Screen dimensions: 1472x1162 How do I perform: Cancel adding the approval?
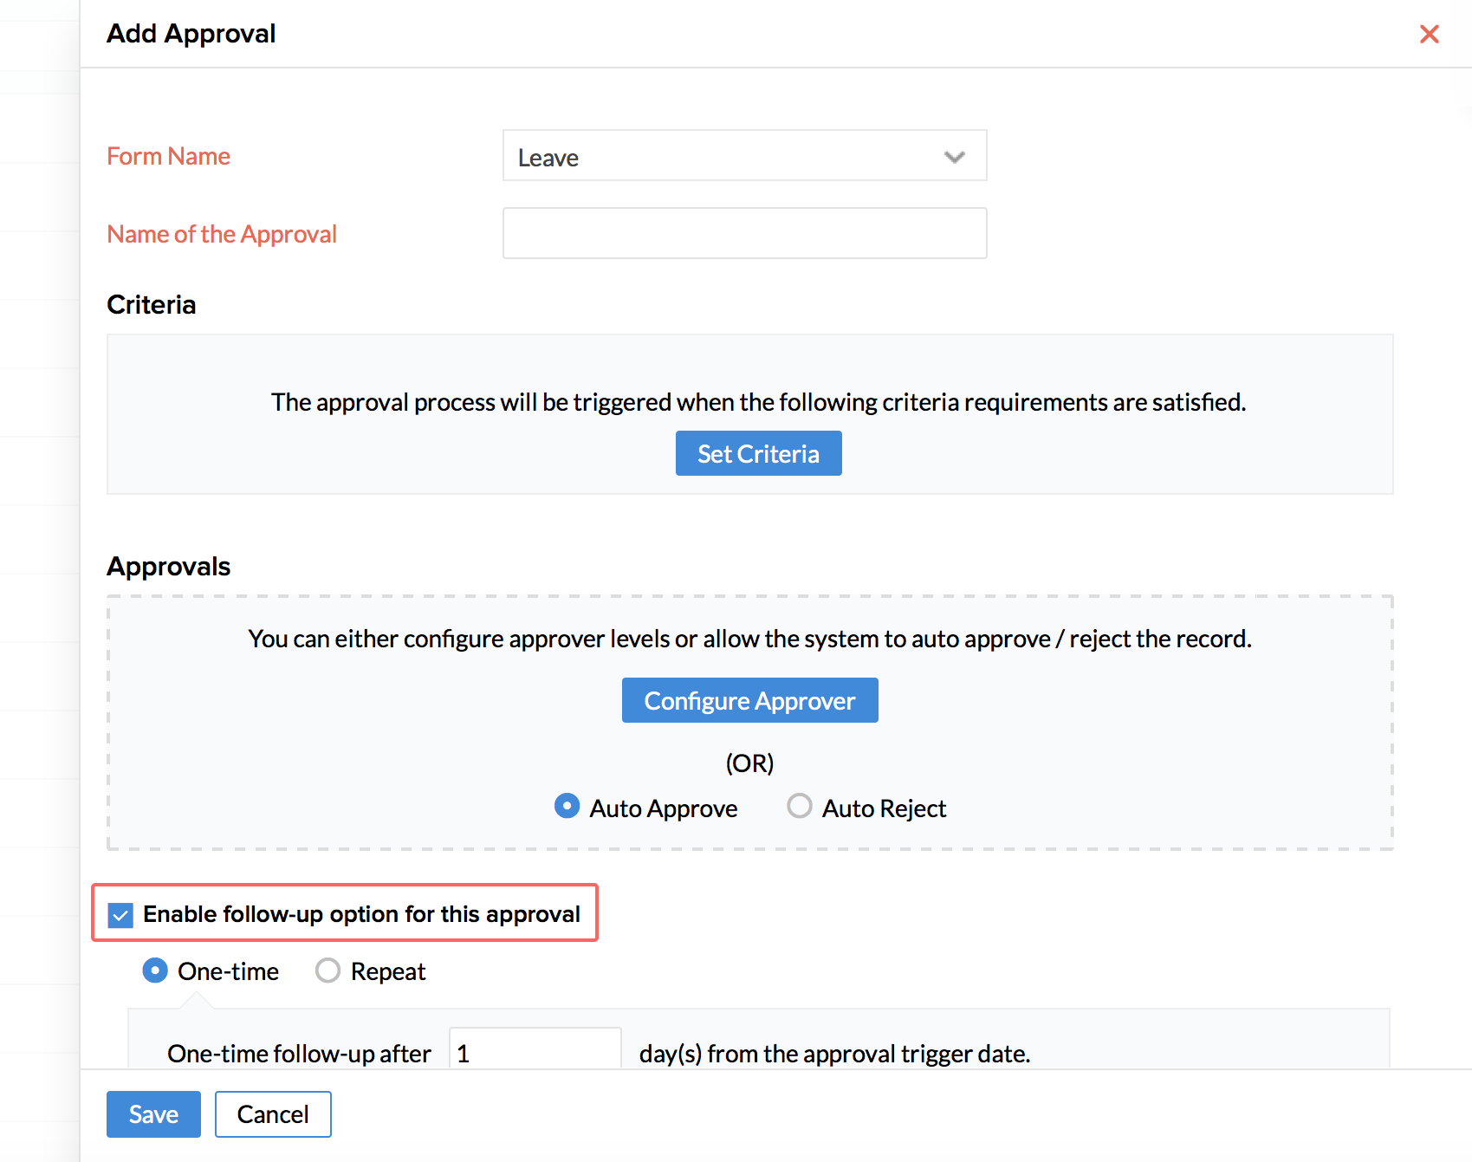[273, 1113]
